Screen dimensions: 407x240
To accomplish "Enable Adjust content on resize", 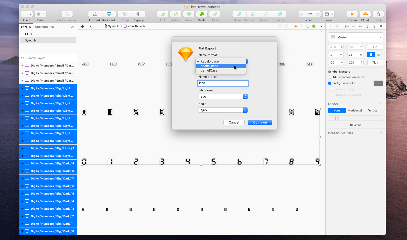I will [x=330, y=77].
